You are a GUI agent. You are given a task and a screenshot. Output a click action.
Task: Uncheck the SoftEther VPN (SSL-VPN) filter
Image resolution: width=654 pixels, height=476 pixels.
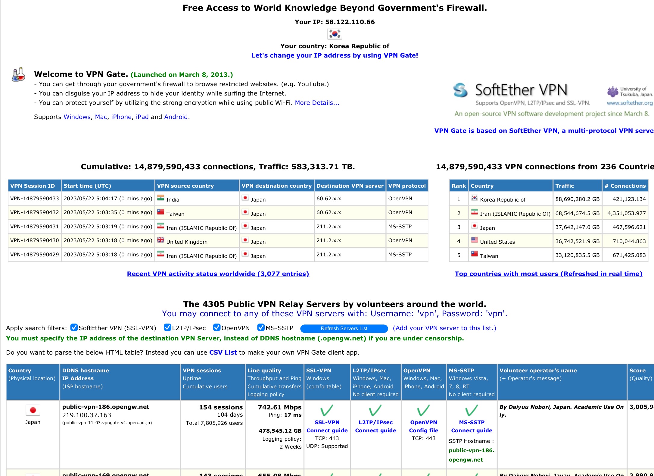point(74,327)
